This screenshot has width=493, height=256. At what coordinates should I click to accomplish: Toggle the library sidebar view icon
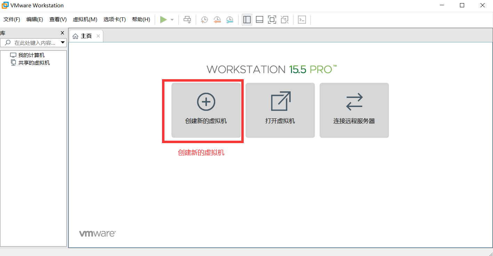tap(247, 20)
